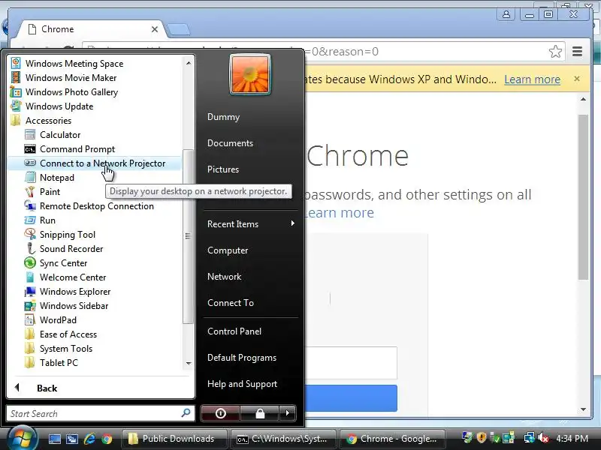
Task: Launch Windows Movie Maker
Action: 71,78
